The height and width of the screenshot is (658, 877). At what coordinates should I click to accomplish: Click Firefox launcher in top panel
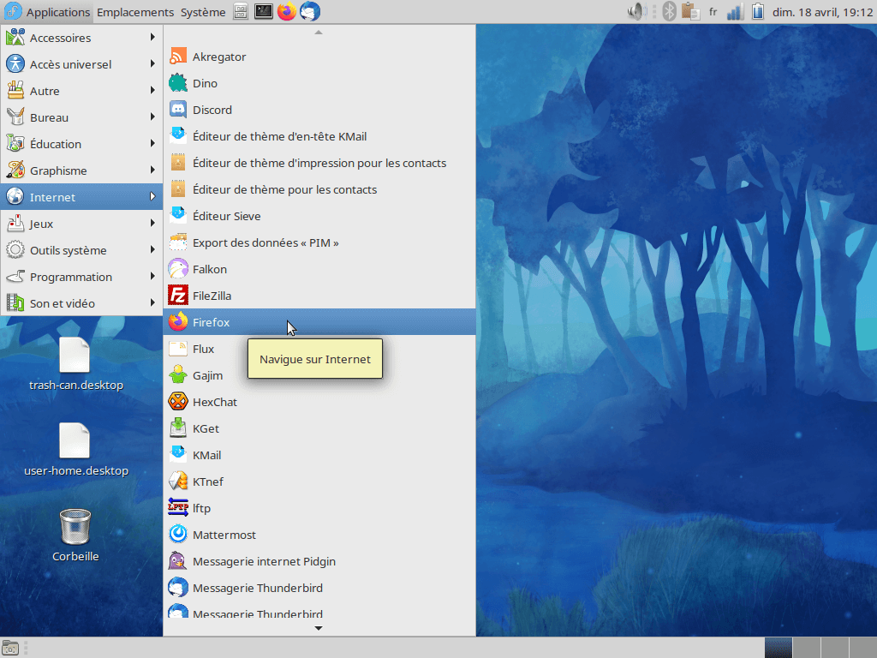click(286, 12)
